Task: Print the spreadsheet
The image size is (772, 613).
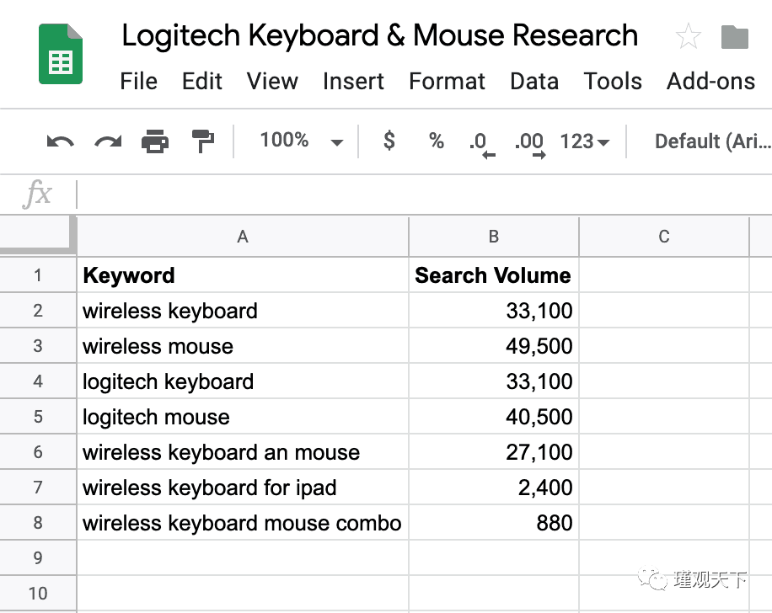Action: pyautogui.click(x=155, y=141)
